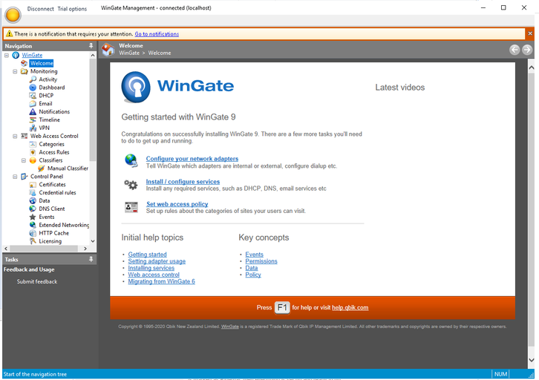Viewport: 539px width, 380px height.
Task: Pin the Navigation panel
Action: click(x=91, y=46)
